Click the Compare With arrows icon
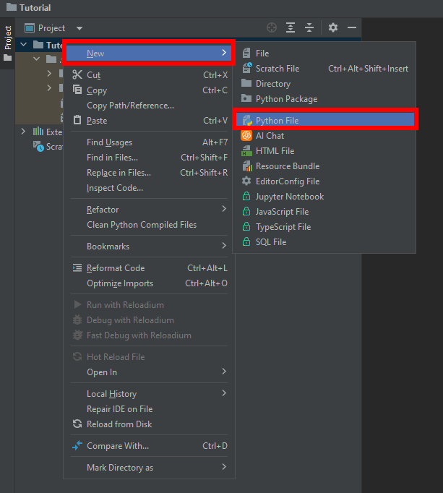Image resolution: width=443 pixels, height=493 pixels. (x=77, y=445)
